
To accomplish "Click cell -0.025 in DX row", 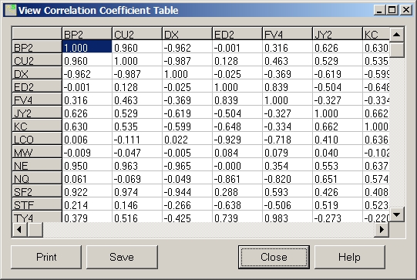I will (237, 73).
